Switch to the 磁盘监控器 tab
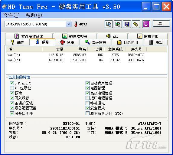This screenshot has height=155, width=173. 75,36
